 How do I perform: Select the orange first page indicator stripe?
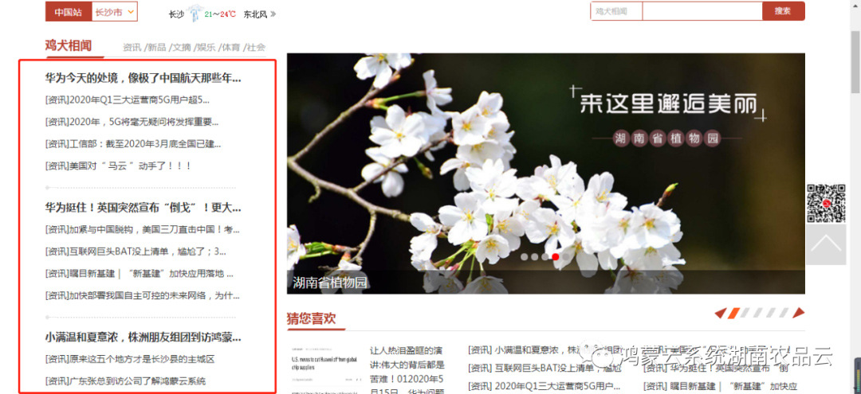point(733,313)
